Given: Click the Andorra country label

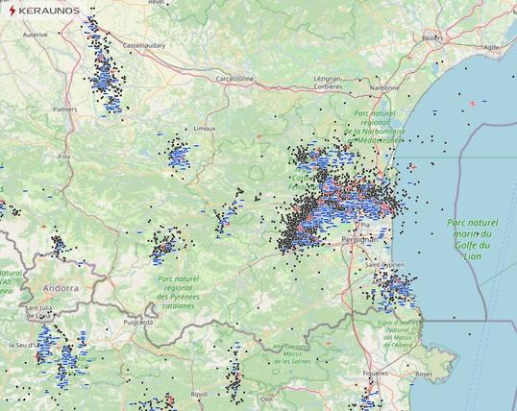Looking at the screenshot, I should pos(61,288).
